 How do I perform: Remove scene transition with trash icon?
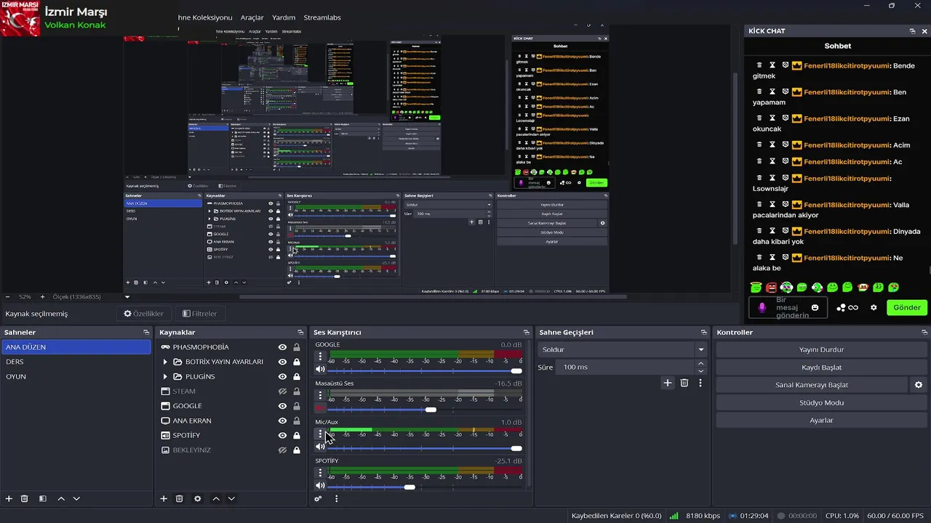coord(684,383)
